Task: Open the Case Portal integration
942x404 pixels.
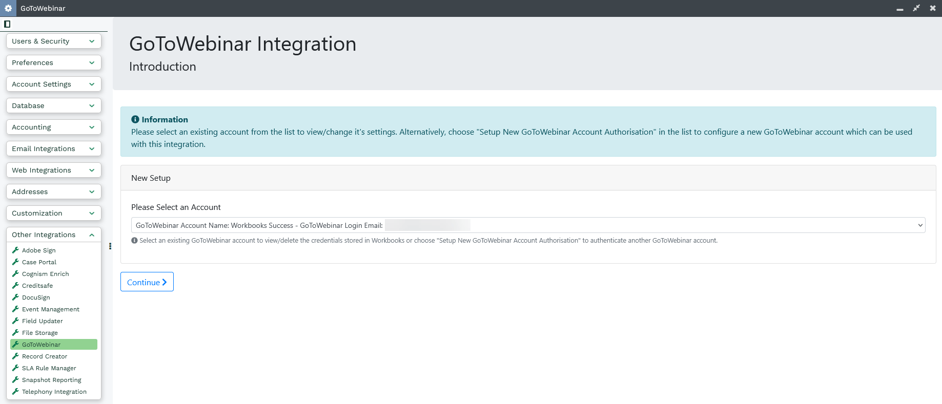Action: [x=39, y=262]
